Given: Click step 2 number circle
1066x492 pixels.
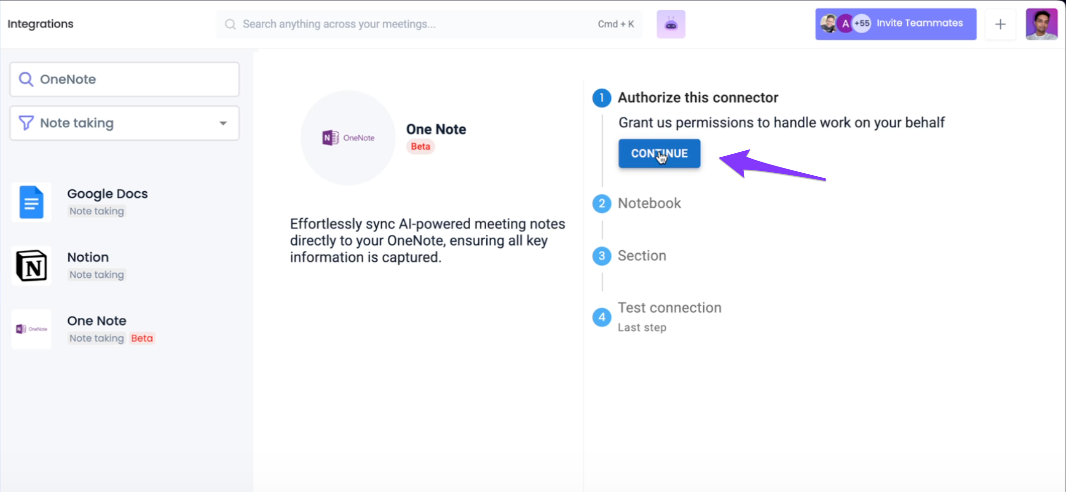Looking at the screenshot, I should (602, 204).
